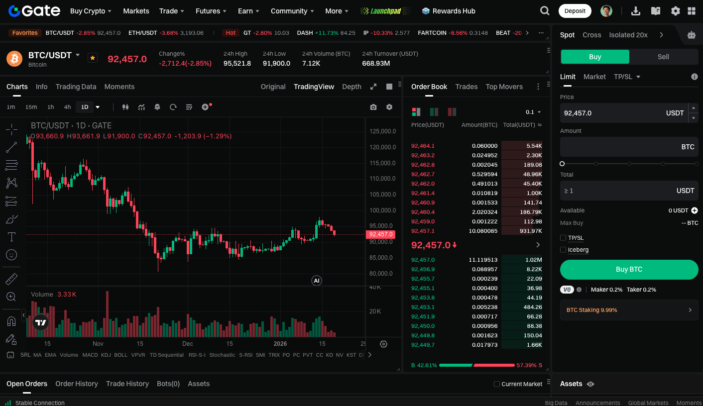Increase price with the up stepper arrow
Viewport: 703px width, 406px height.
(693, 108)
